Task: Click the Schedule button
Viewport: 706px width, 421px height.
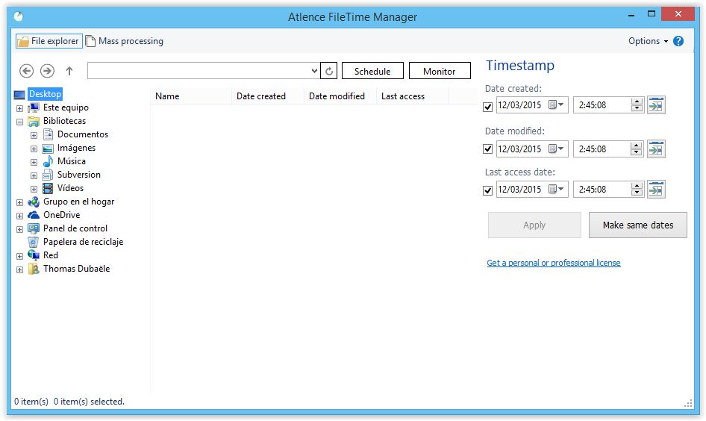Action: point(372,71)
